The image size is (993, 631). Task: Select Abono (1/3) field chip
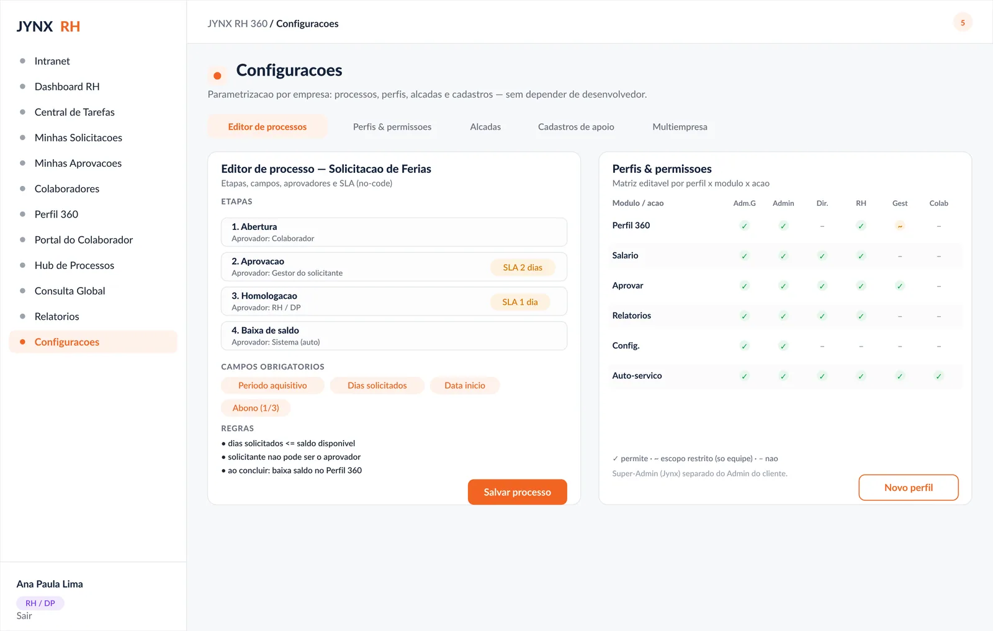pos(256,408)
